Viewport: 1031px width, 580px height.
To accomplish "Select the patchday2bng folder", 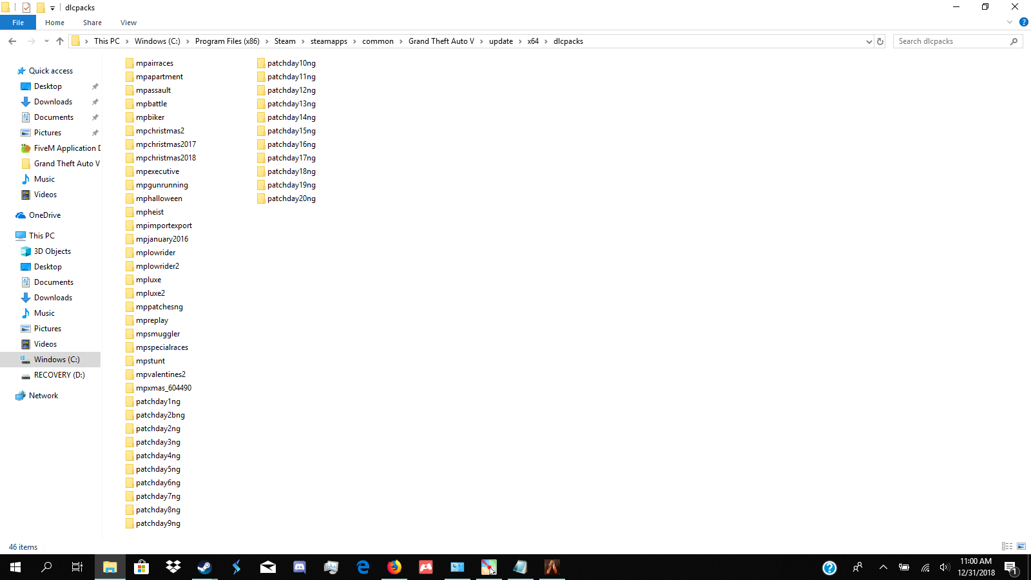I will point(155,415).
